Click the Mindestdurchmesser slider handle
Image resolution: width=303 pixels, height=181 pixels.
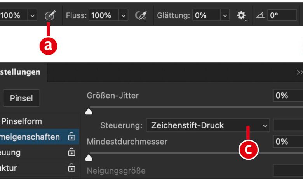pyautogui.click(x=89, y=157)
